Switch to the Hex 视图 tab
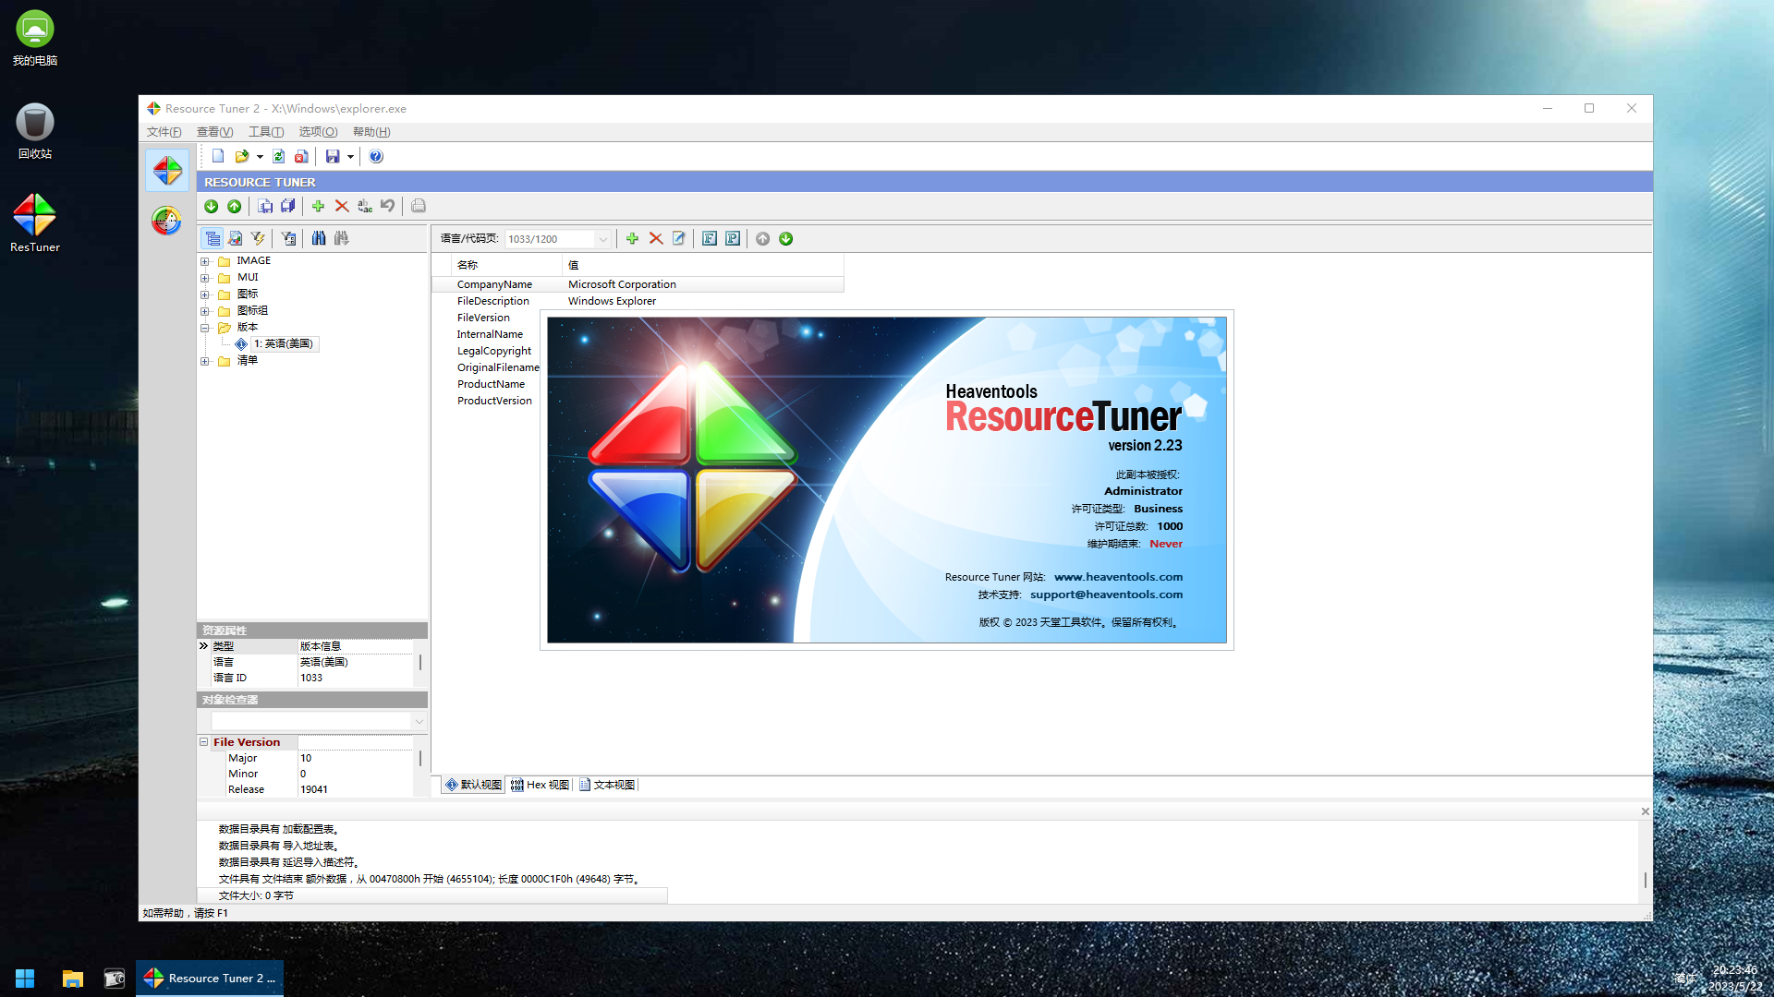Viewport: 1774px width, 997px height. 541,785
